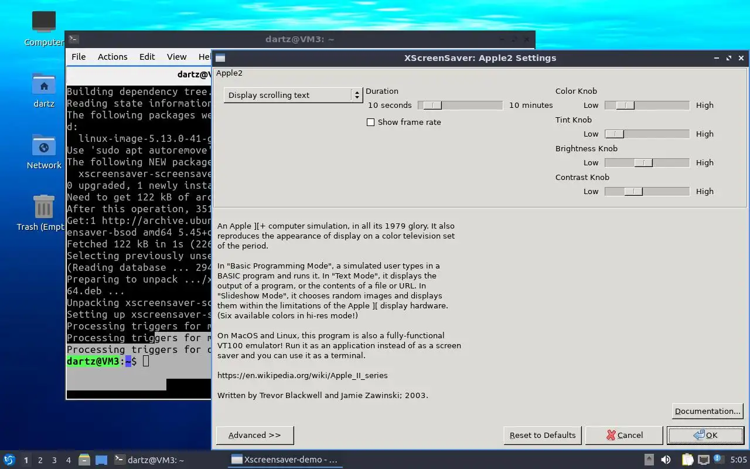Screen dimensions: 750x469
Task: Click the Xscreensaver-demo taskbar entry
Action: click(285, 460)
